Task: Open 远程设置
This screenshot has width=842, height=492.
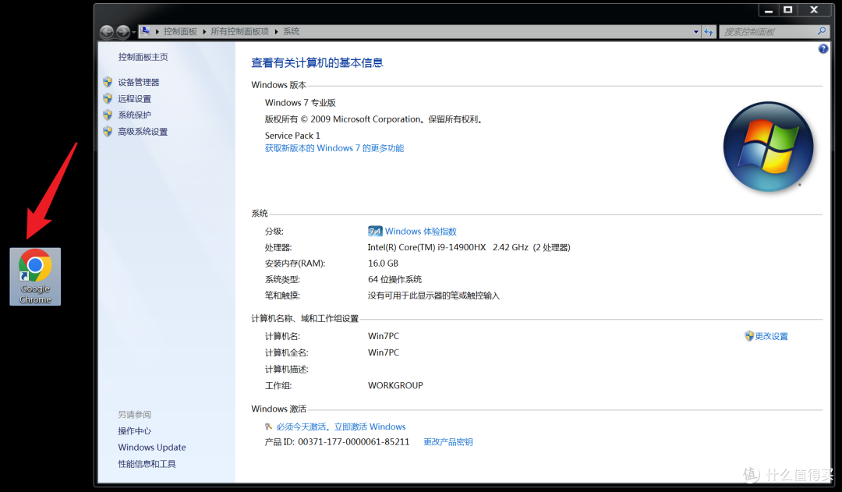Action: [x=134, y=99]
